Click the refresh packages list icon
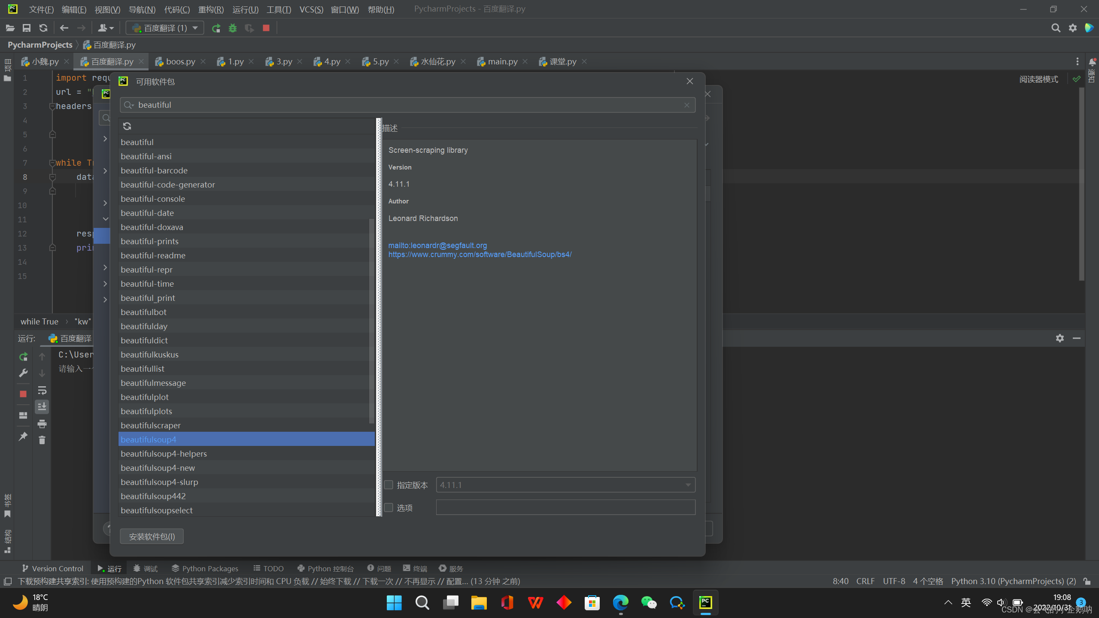The width and height of the screenshot is (1099, 618). [x=127, y=126]
